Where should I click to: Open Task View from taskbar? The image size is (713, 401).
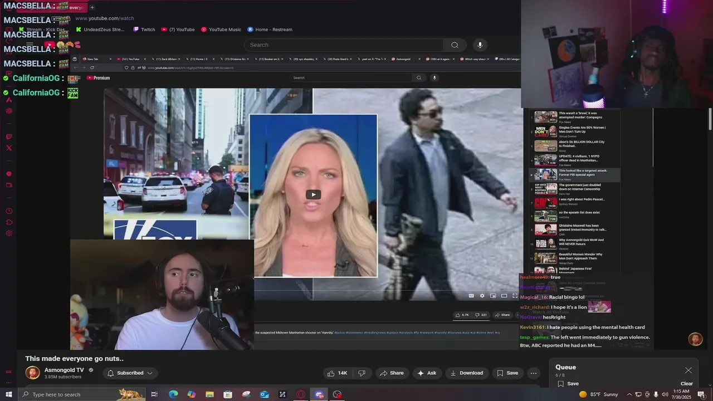154,394
